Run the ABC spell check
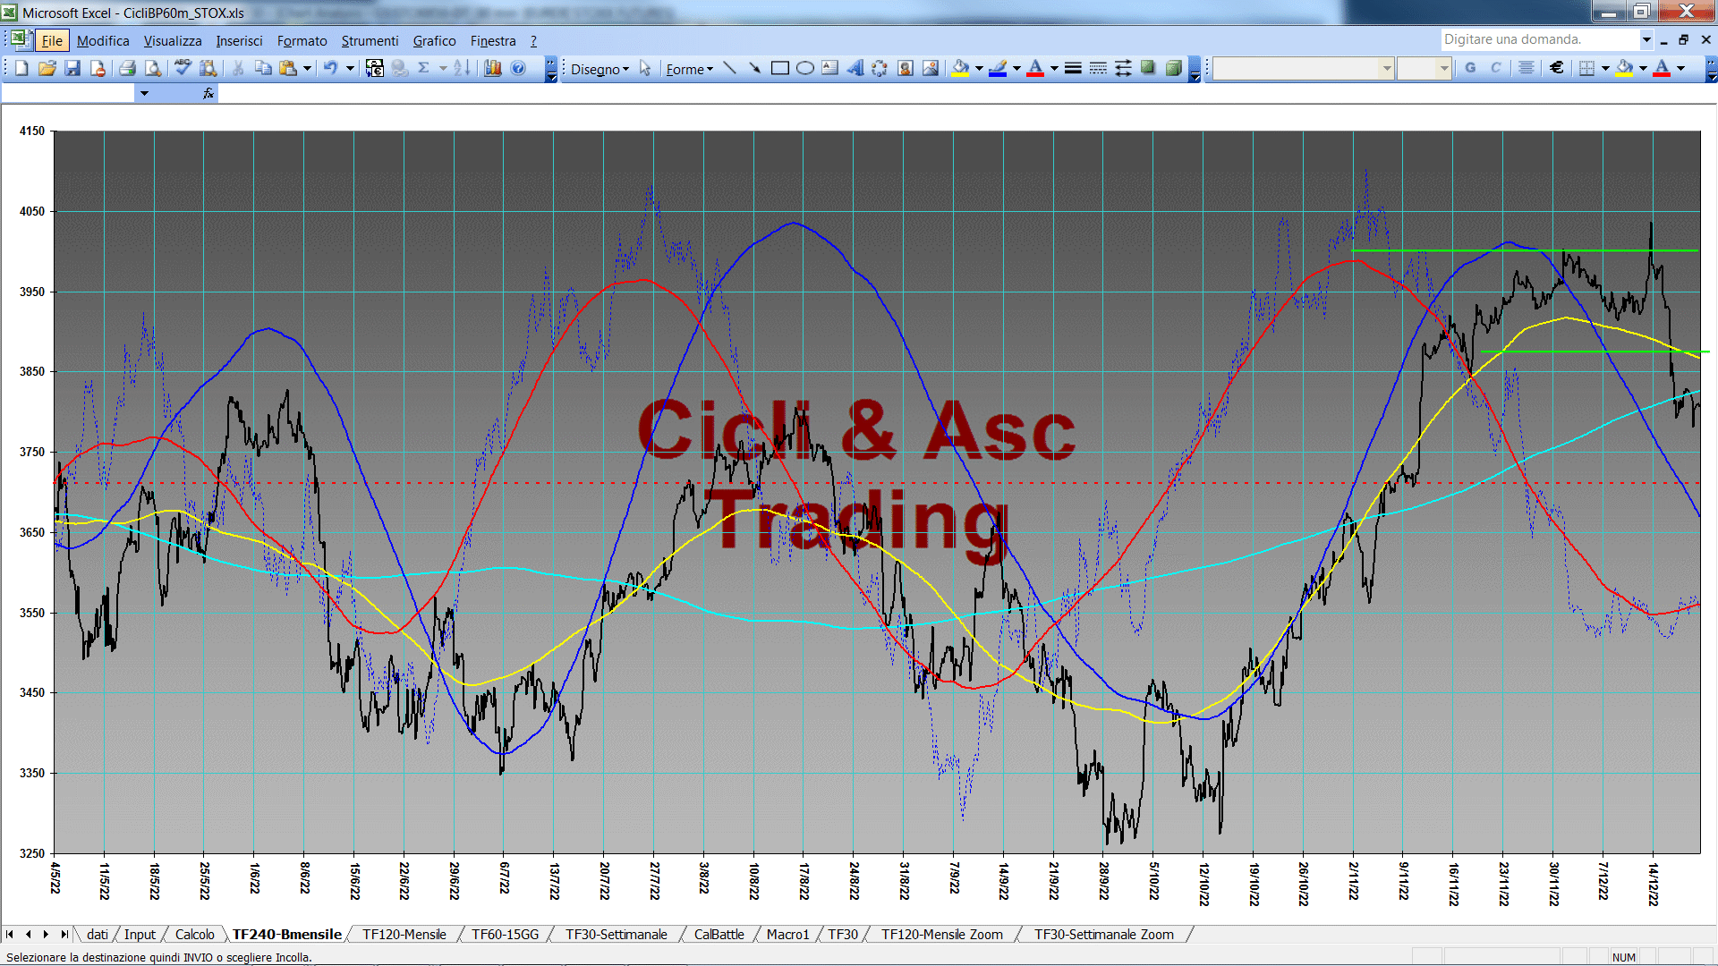 (183, 68)
